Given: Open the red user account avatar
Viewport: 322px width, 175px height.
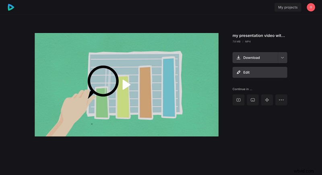Looking at the screenshot, I should tap(311, 7).
